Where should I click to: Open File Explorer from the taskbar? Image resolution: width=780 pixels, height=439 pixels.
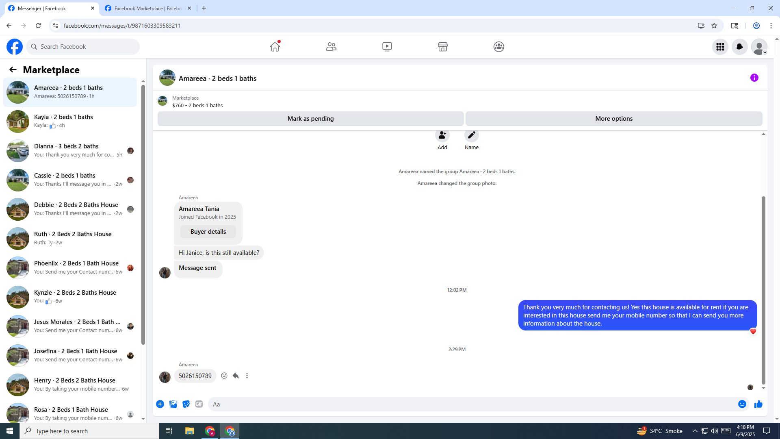(189, 431)
